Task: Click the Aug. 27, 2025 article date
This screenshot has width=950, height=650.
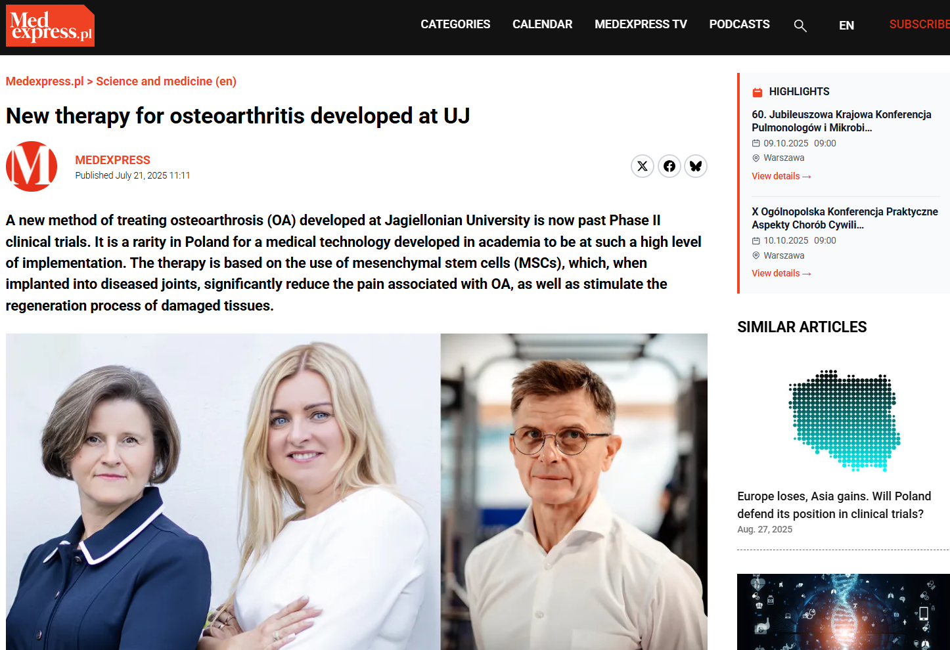Action: coord(765,529)
